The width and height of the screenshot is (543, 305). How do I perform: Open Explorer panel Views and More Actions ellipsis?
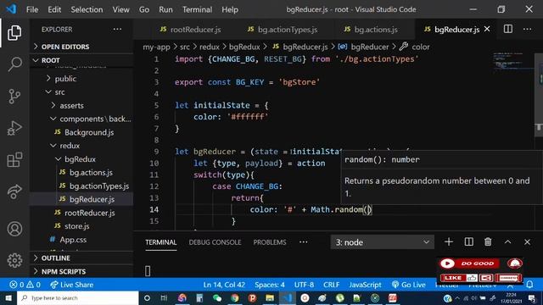117,30
